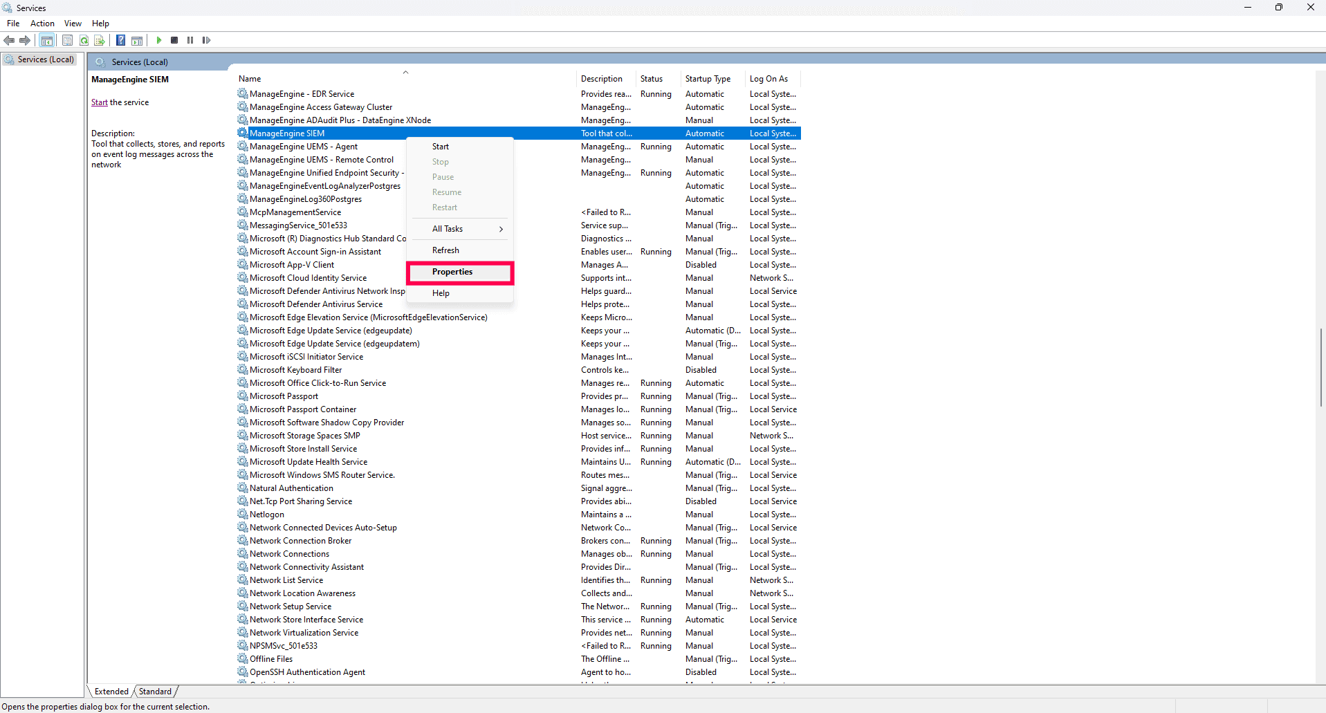Expand the All Tasks submenu
The width and height of the screenshot is (1326, 713).
coord(460,229)
